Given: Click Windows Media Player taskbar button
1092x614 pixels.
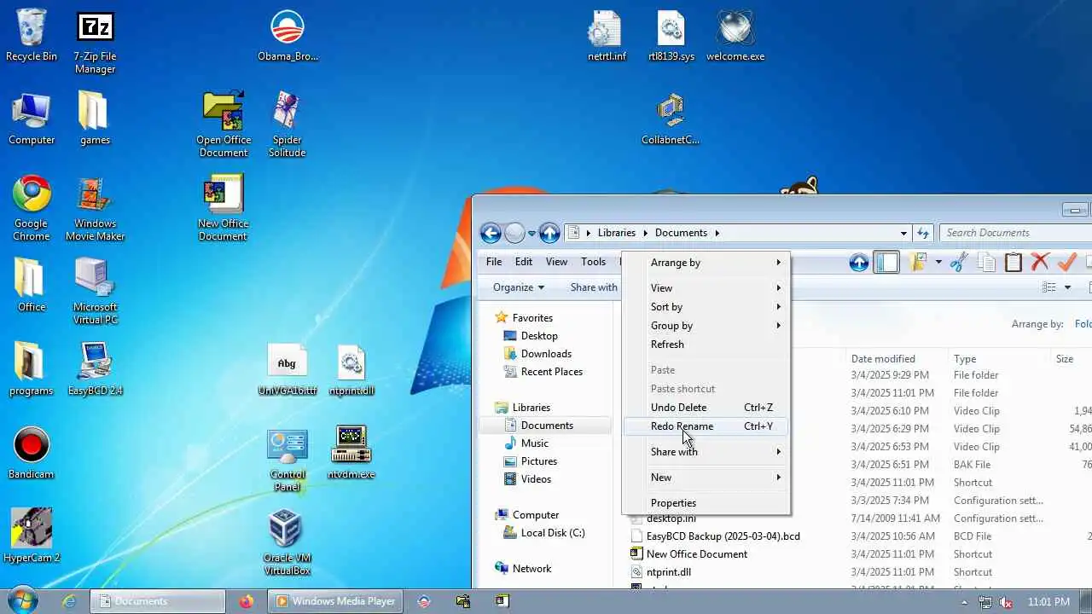Looking at the screenshot, I should 335,601.
